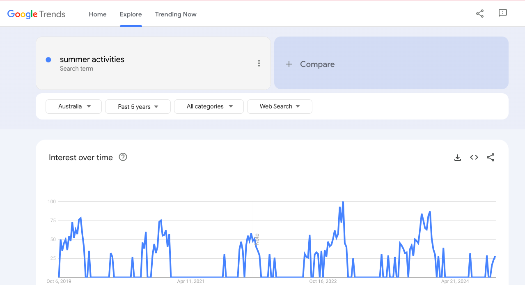Open the Past 5 years time range dropdown
The width and height of the screenshot is (525, 285).
point(138,107)
